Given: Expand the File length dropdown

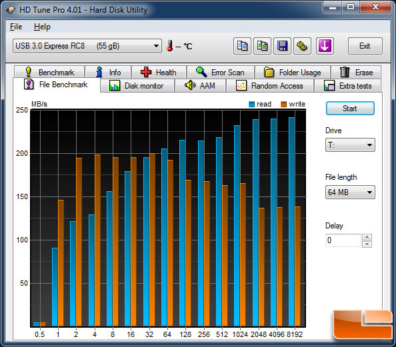Looking at the screenshot, I should tap(350, 192).
